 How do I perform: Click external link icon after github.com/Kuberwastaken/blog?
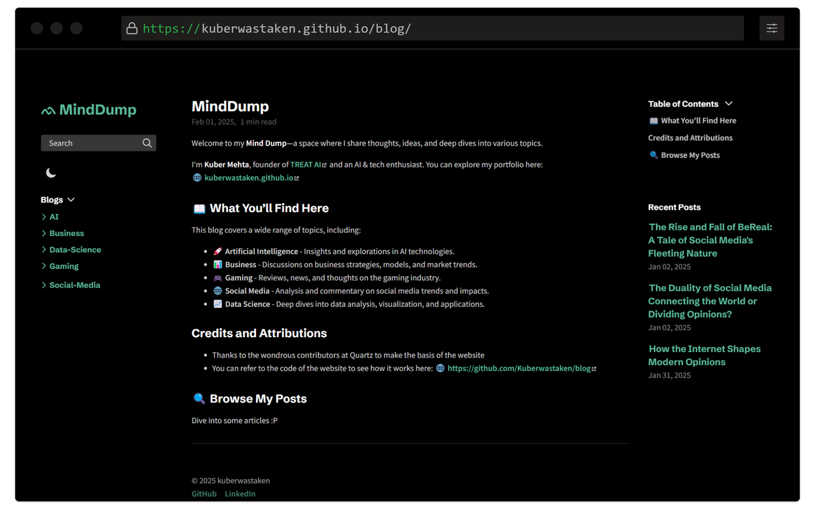[x=594, y=368]
